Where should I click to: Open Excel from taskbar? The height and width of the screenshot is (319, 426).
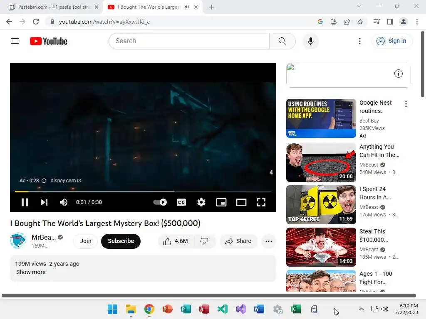point(296,309)
